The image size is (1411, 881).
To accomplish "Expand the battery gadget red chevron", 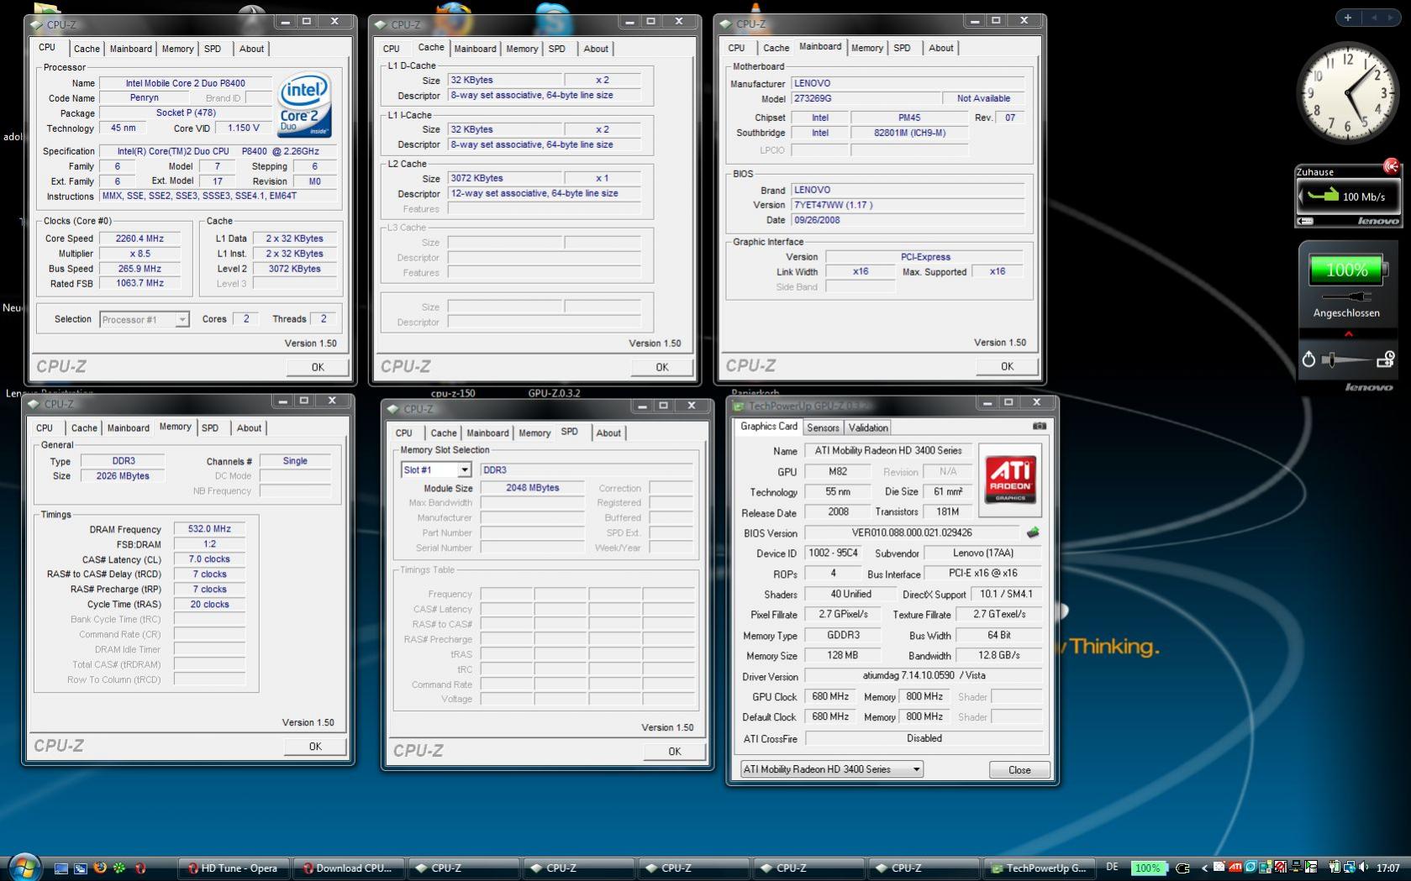I will (1348, 334).
